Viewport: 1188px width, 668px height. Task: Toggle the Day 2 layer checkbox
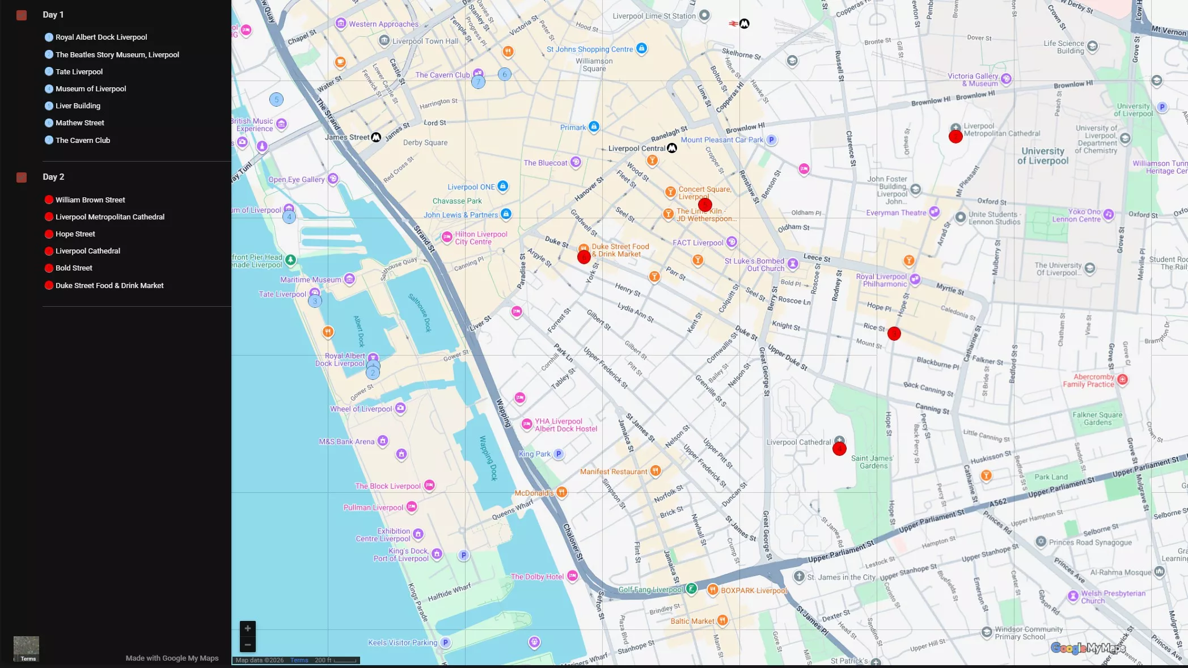click(x=22, y=177)
